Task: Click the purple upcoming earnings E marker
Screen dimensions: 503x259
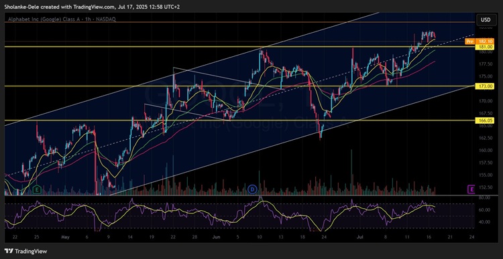Action: pos(471,190)
